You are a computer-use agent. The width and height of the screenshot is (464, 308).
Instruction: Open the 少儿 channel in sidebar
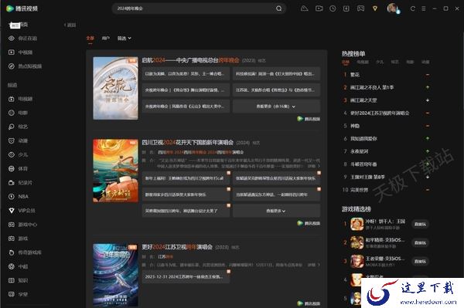(x=18, y=154)
